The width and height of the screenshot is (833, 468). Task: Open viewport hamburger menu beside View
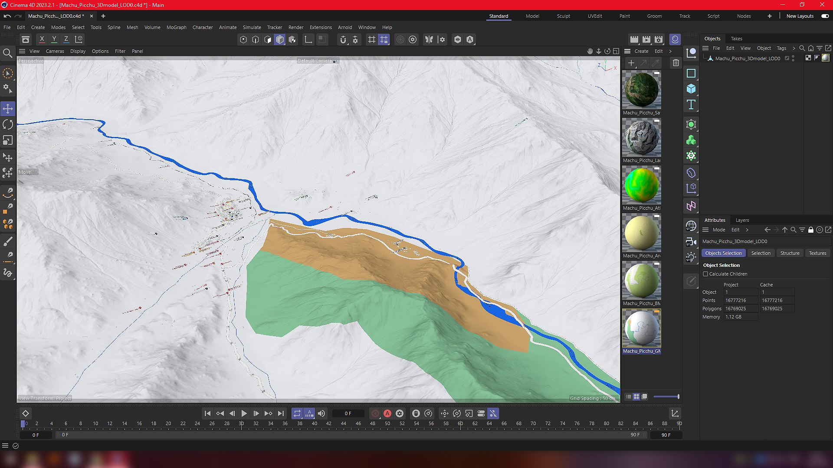[x=22, y=51]
